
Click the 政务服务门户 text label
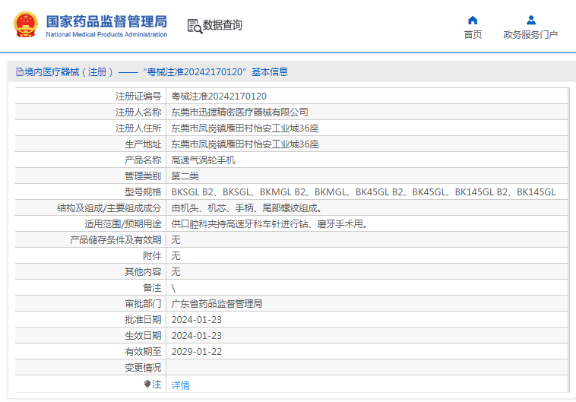[530, 34]
